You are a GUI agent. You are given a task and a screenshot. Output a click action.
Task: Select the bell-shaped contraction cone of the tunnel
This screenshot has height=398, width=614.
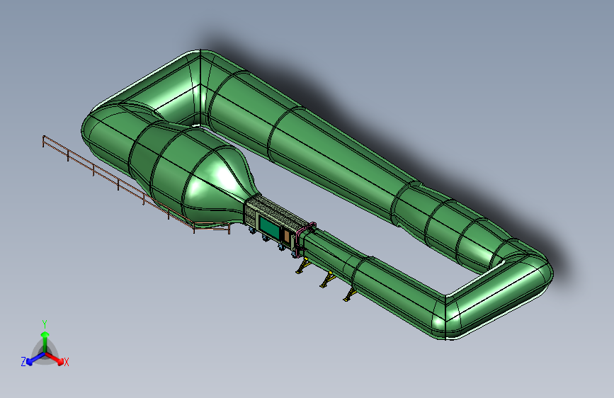pyautogui.click(x=220, y=184)
